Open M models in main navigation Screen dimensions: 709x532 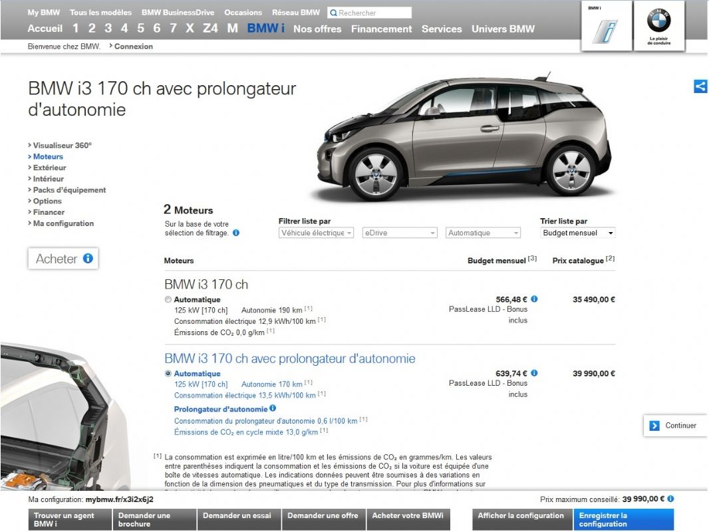pos(232,29)
